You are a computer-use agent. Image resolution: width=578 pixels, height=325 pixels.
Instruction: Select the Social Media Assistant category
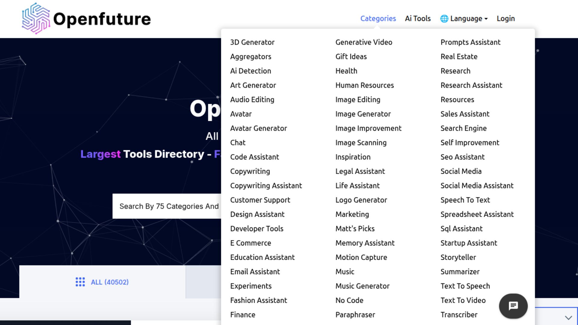point(477,185)
